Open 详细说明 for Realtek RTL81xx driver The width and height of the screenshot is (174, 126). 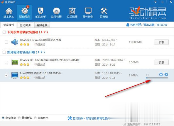[x=40, y=64]
